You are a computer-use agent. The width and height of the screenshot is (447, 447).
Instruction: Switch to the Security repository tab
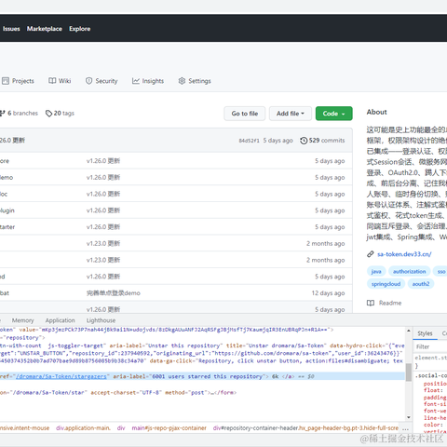point(102,81)
